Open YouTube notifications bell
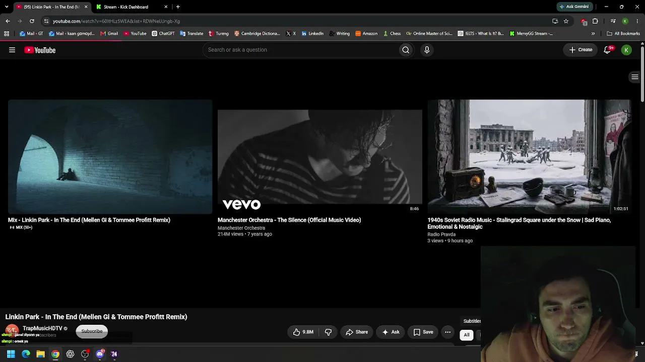The image size is (645, 362). (x=608, y=50)
